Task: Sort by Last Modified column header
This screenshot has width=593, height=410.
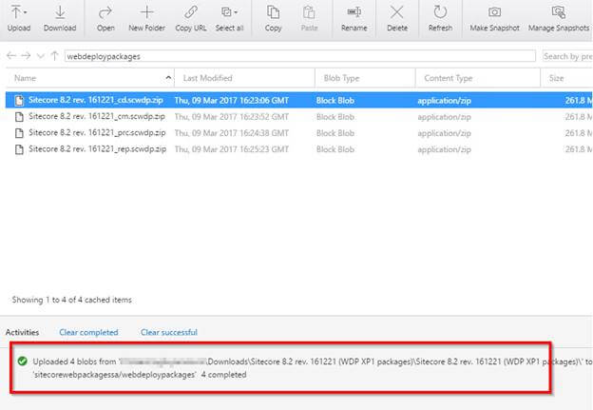Action: (207, 78)
